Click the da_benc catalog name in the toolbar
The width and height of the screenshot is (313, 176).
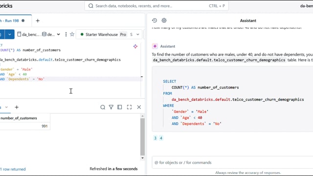28,34
